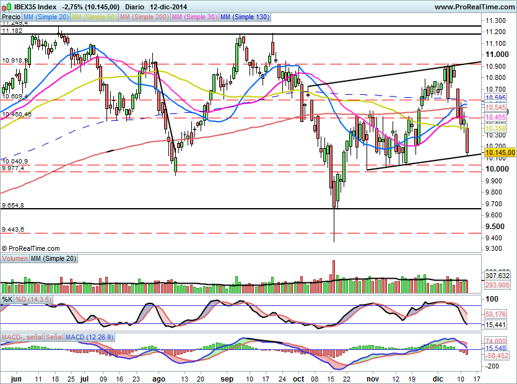
Task: Click the 10.595 moving average price tag
Action: point(495,97)
